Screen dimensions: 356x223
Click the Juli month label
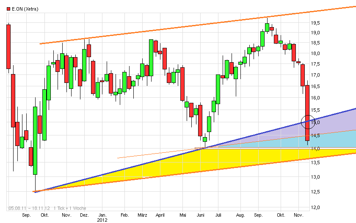pyautogui.click(x=218, y=215)
